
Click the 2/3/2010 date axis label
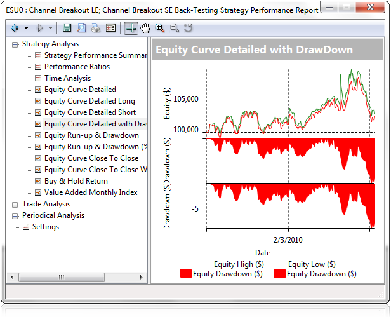click(x=288, y=240)
